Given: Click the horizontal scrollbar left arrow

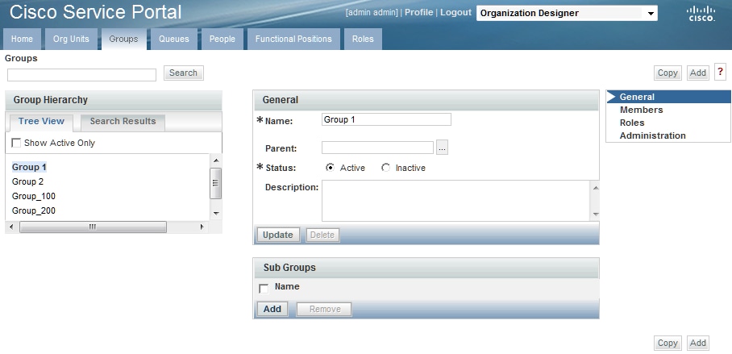Looking at the screenshot, I should [x=11, y=227].
